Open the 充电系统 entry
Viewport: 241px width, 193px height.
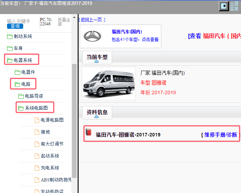coord(50,168)
